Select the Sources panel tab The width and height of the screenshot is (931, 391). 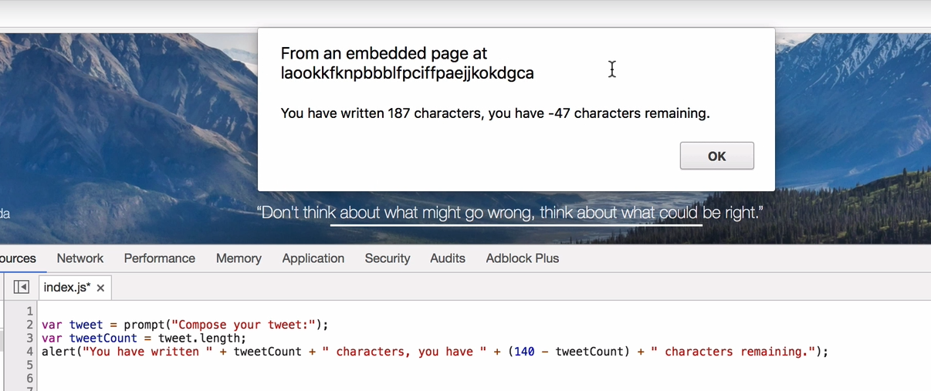pyautogui.click(x=17, y=258)
